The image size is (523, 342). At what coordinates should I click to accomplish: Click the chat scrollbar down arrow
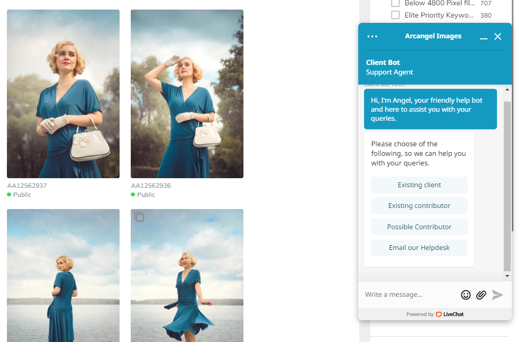(x=508, y=276)
